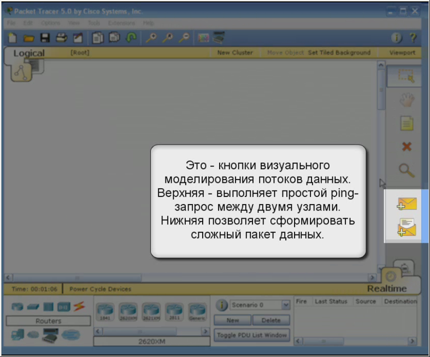Switch to the Realtime mode tab
The height and width of the screenshot is (357, 430).
(386, 288)
